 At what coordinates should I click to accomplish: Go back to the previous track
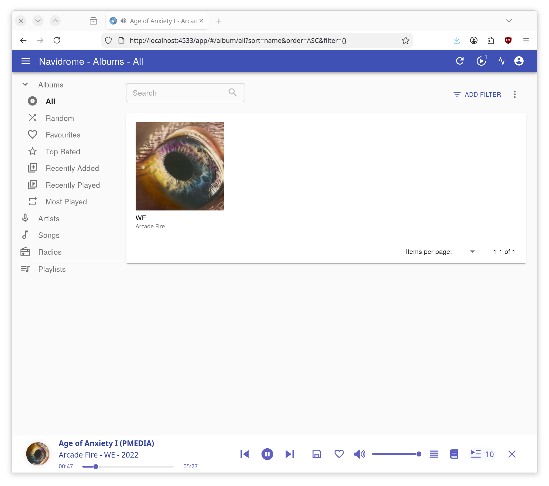click(244, 454)
